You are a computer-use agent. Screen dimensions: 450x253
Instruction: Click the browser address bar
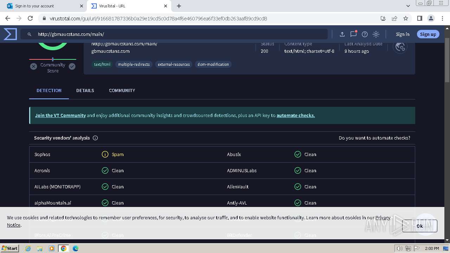211,18
